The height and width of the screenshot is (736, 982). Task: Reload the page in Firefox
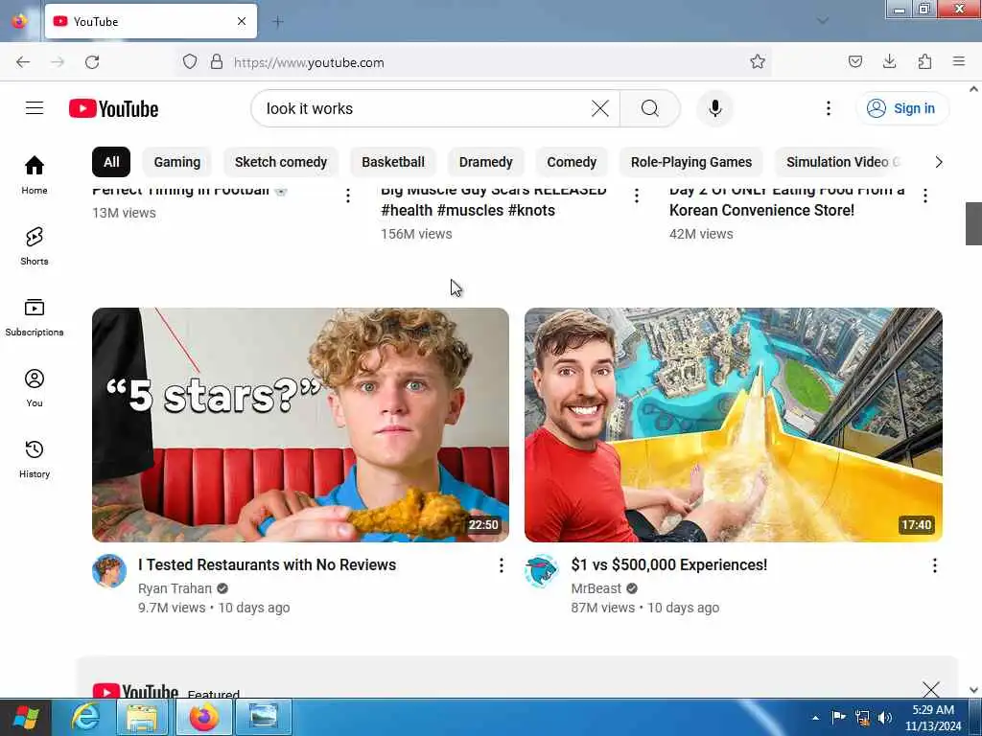(x=92, y=62)
